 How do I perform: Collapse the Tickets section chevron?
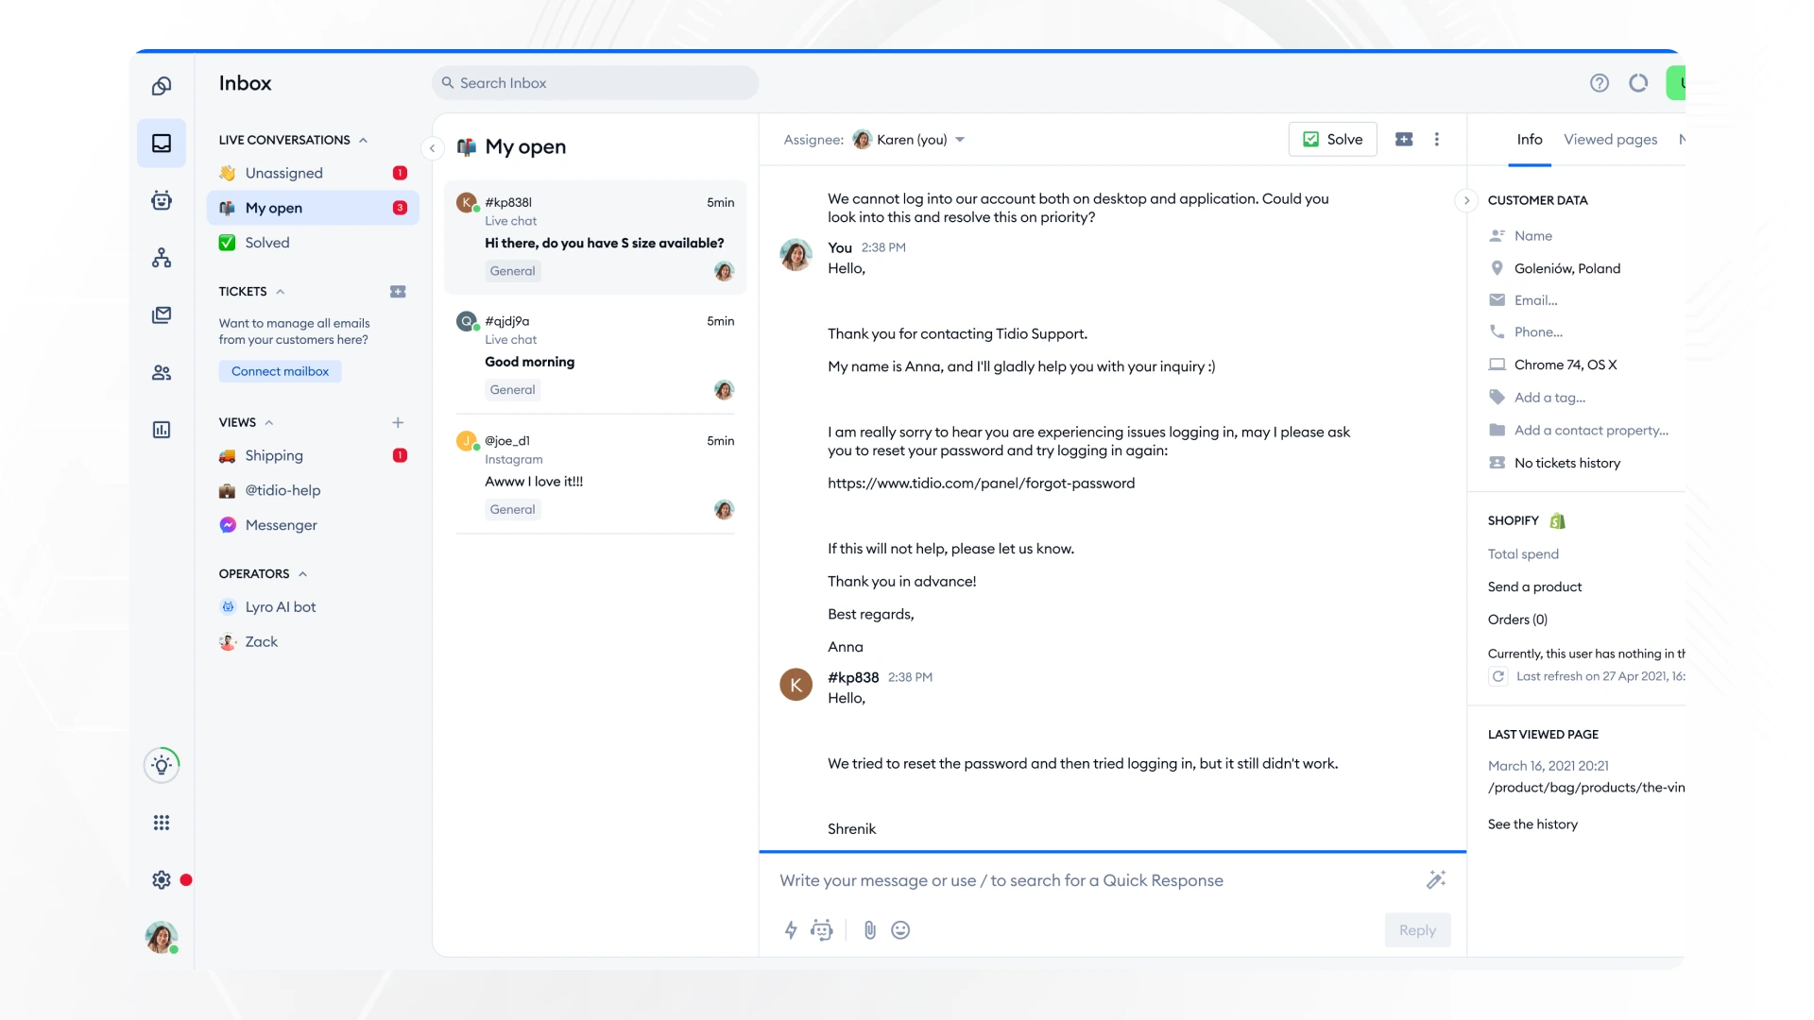coord(281,292)
